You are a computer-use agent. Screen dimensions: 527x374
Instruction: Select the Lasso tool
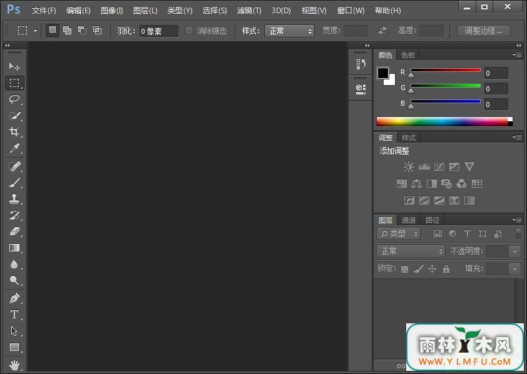point(14,99)
